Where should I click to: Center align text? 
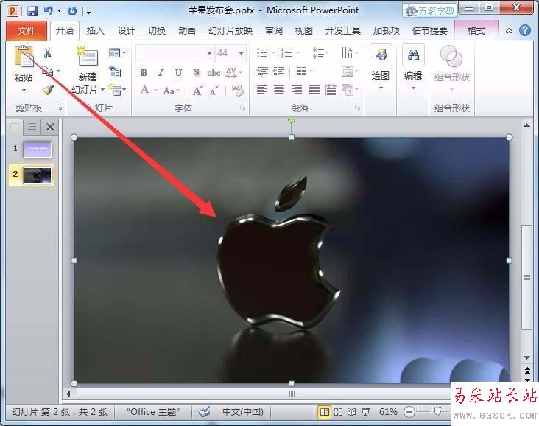(x=279, y=90)
